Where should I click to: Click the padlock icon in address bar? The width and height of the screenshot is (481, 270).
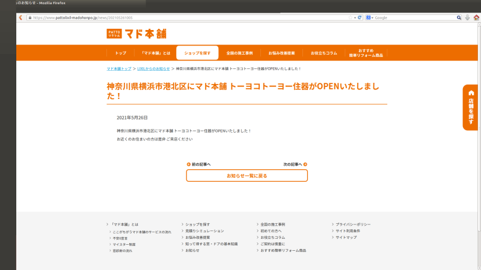click(29, 18)
